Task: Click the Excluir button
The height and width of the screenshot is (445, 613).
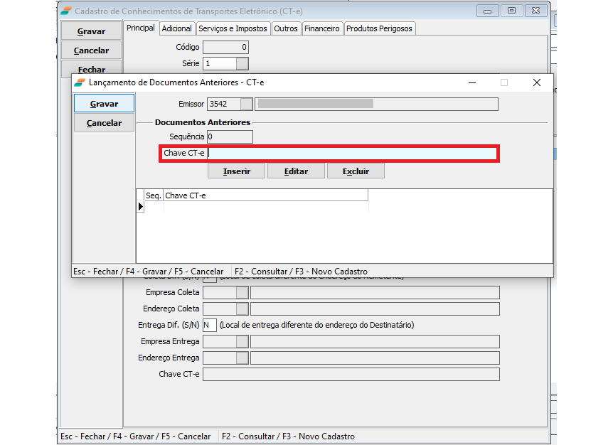Action: [x=356, y=171]
